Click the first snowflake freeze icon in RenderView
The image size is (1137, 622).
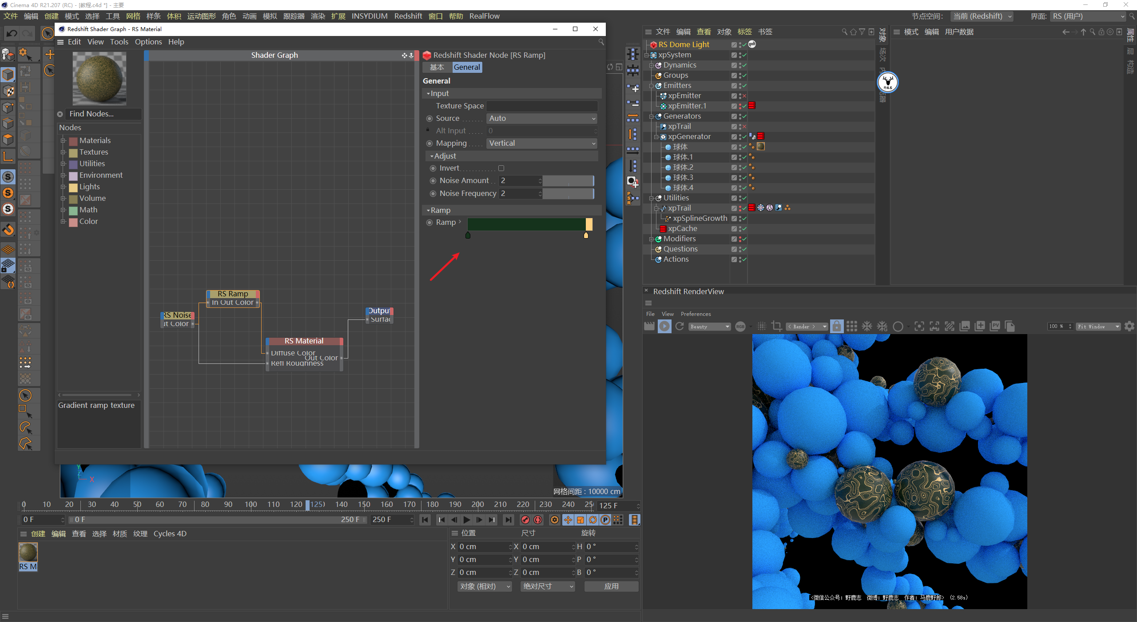[867, 327]
